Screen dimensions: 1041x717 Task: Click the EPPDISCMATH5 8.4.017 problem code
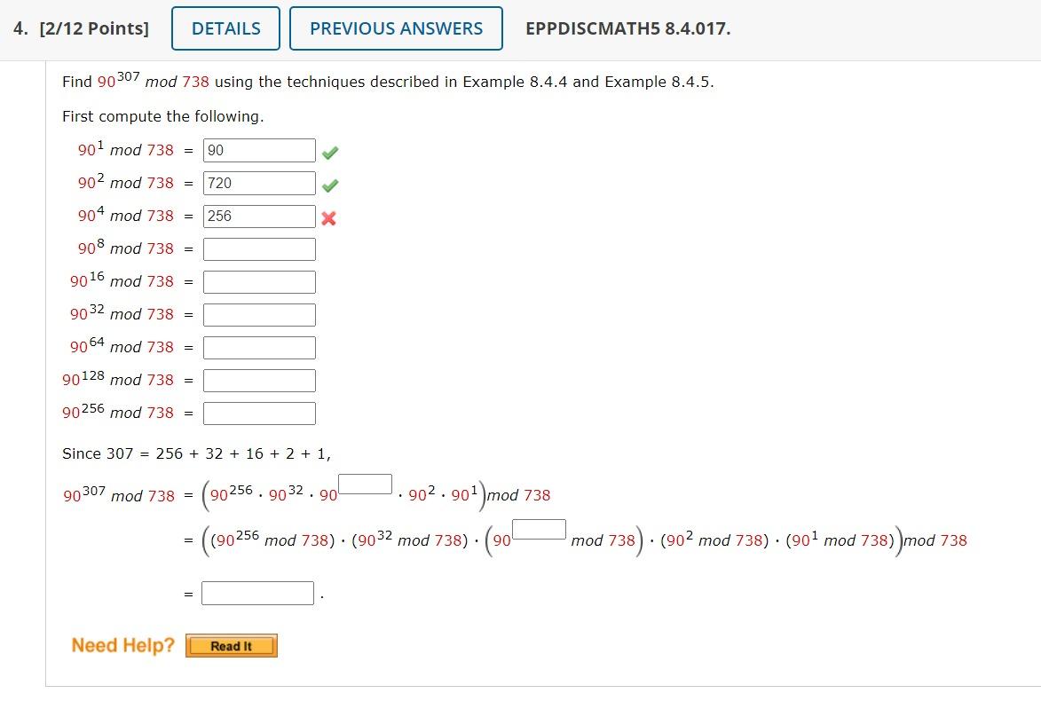pyautogui.click(x=627, y=28)
